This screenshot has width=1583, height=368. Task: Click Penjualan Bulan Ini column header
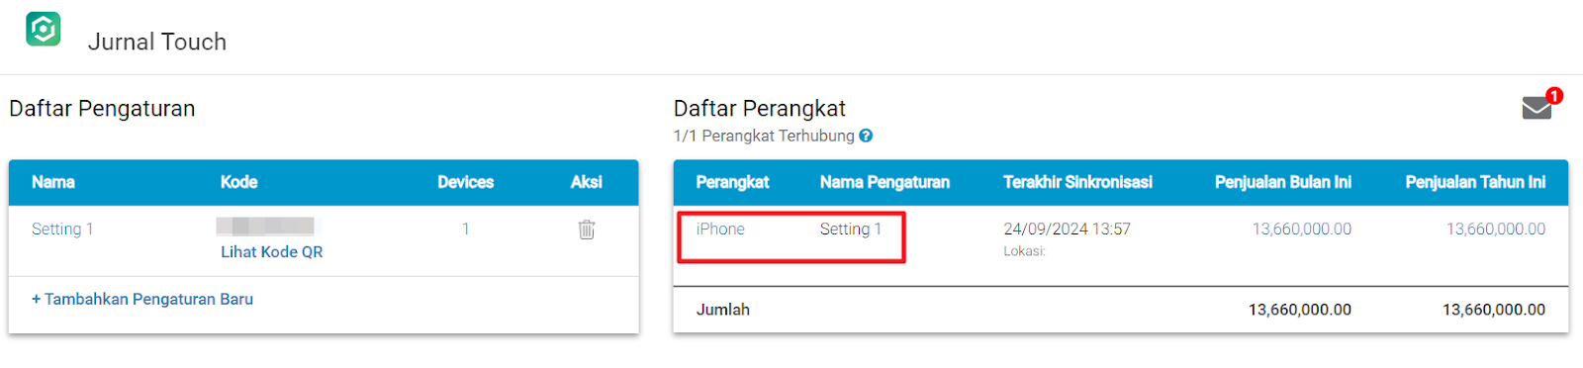(1283, 182)
